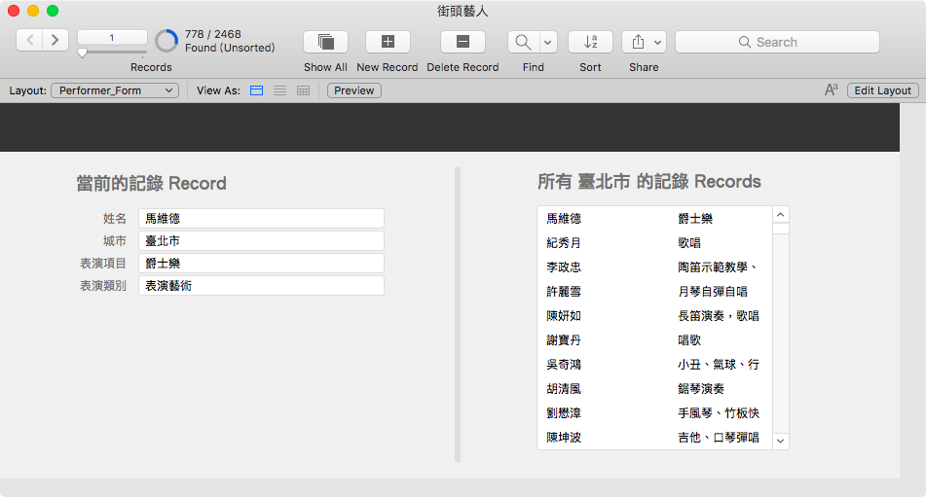This screenshot has height=497, width=926.
Task: Select portal row 吳奇鴻
Action: (x=655, y=365)
